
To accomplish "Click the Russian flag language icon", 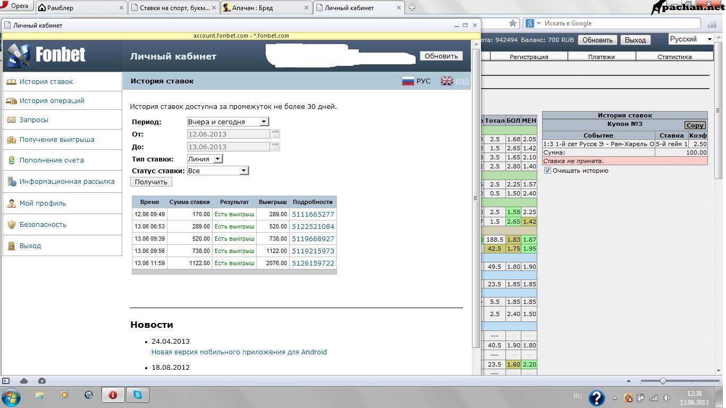I will 408,81.
